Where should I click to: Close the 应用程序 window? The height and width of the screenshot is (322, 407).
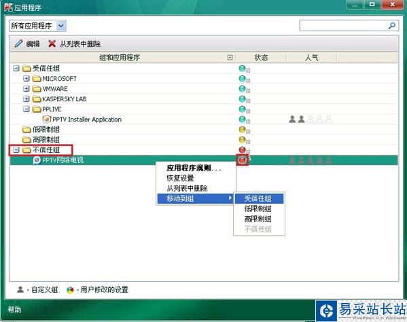392,5
